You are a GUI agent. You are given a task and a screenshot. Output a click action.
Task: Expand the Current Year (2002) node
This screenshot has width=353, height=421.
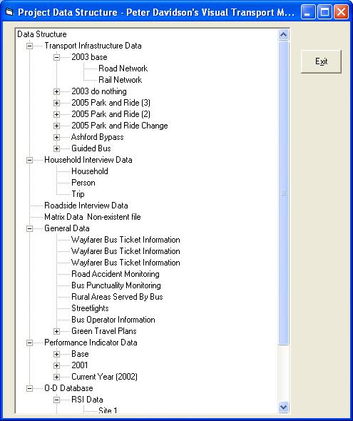click(x=56, y=377)
